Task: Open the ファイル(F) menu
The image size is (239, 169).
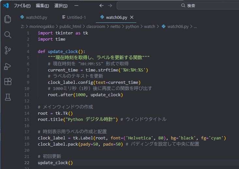Action: pyautogui.click(x=22, y=6)
